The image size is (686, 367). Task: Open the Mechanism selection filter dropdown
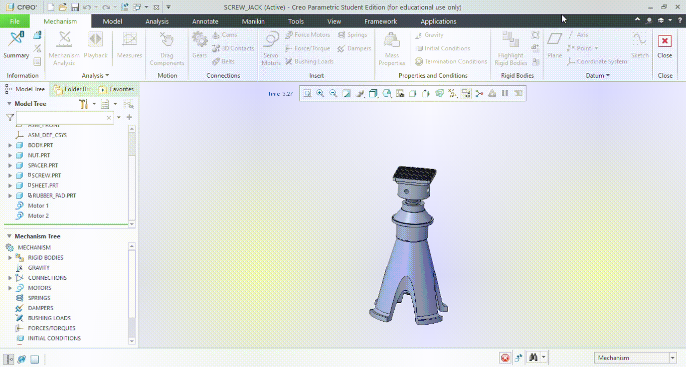coord(673,358)
